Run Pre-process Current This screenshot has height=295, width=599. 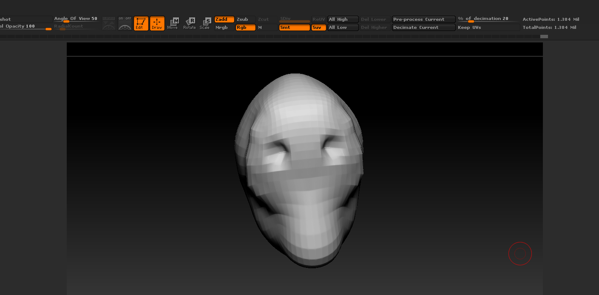click(423, 20)
